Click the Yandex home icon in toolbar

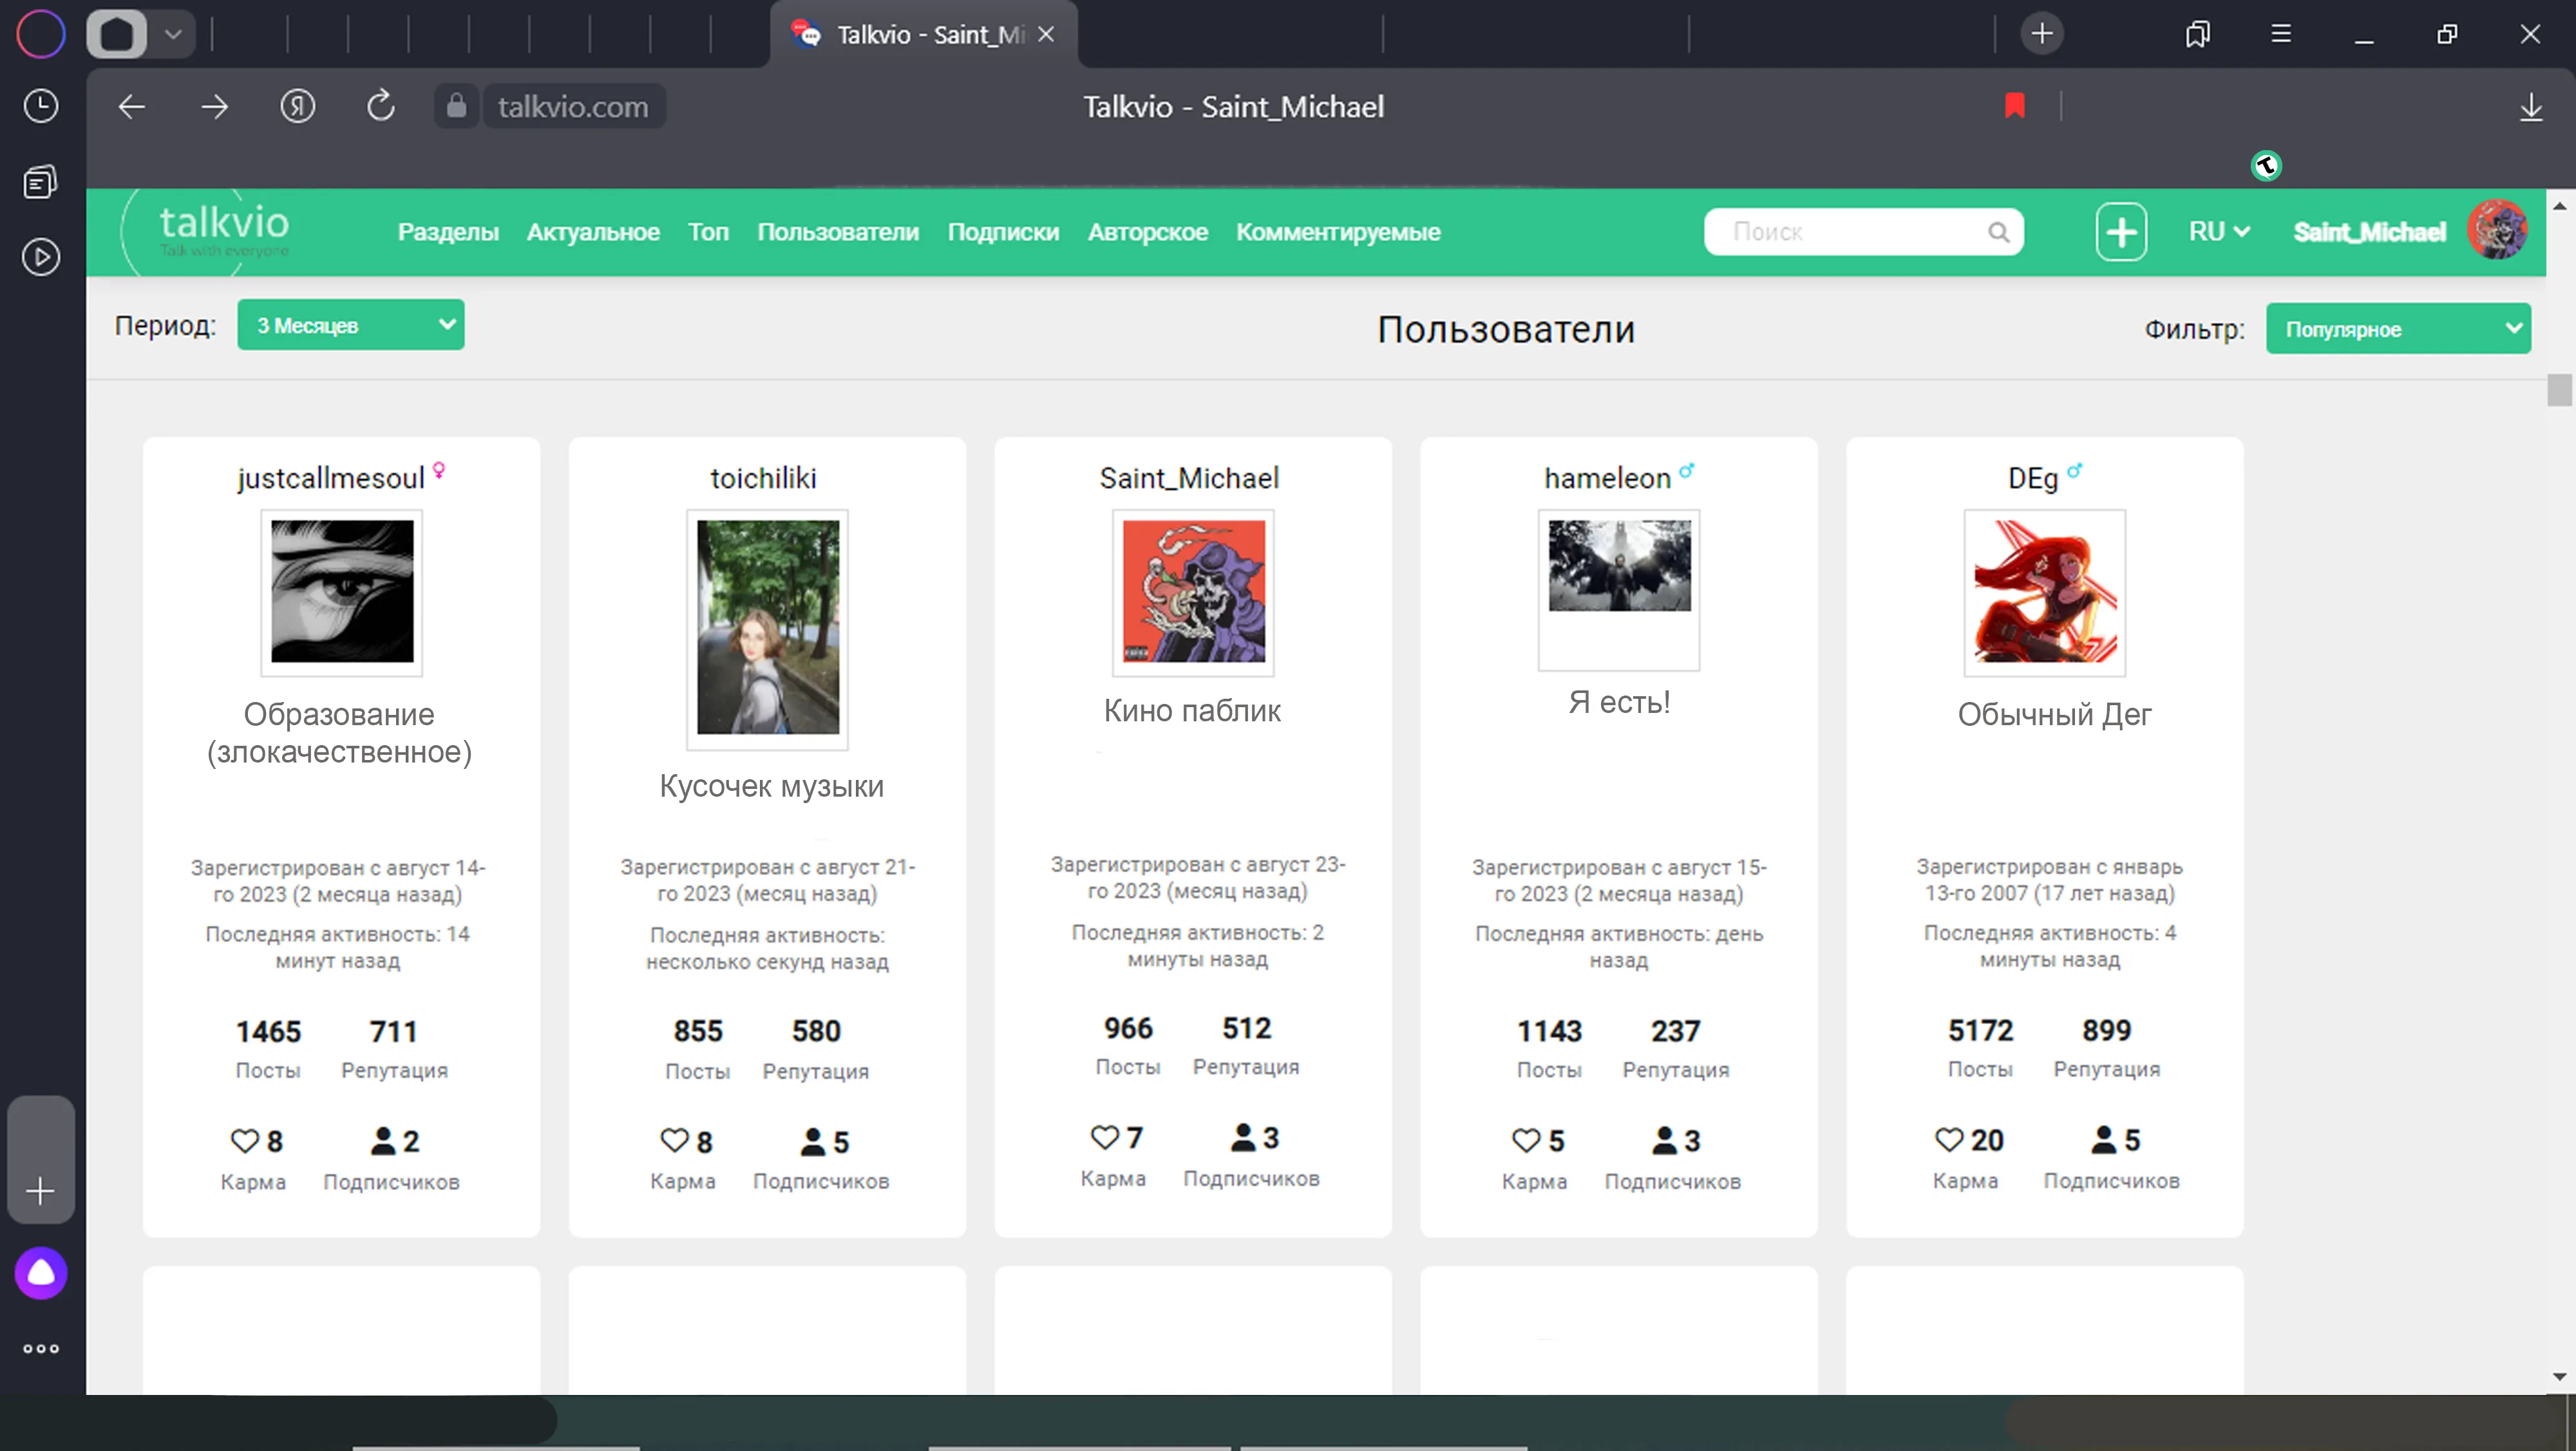coord(297,106)
